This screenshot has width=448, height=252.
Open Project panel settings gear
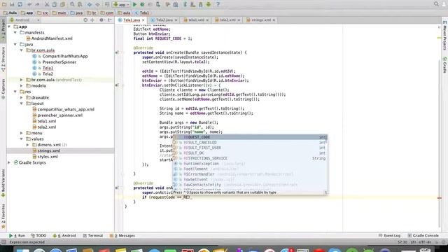(101, 20)
